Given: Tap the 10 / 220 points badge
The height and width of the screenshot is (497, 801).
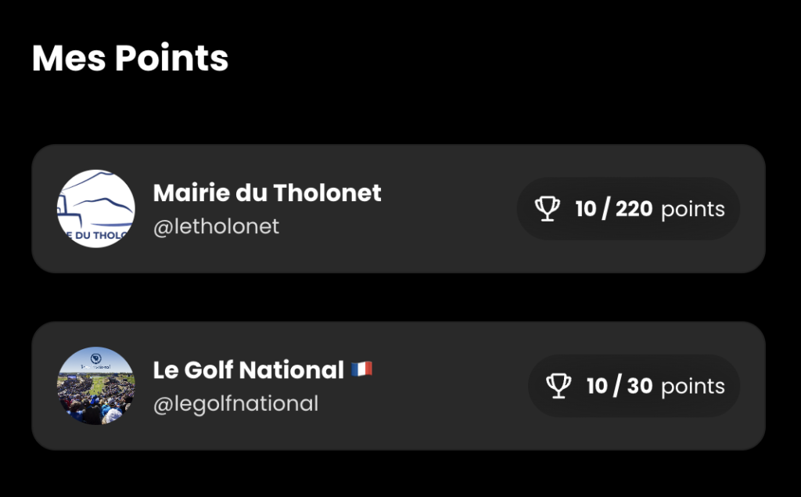Looking at the screenshot, I should point(629,209).
